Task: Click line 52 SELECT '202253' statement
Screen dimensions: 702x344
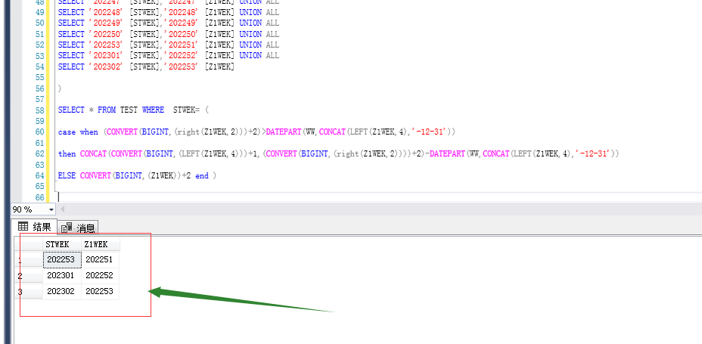Action: tap(169, 45)
